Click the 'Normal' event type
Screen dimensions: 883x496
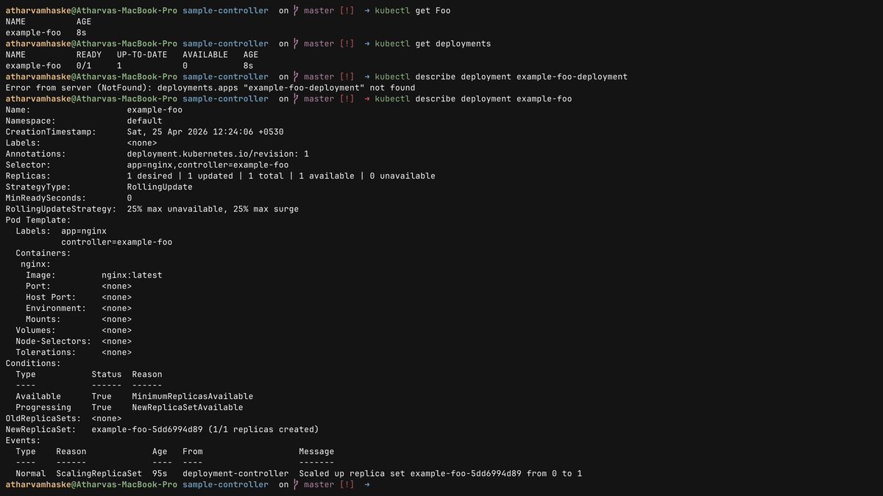pos(31,474)
